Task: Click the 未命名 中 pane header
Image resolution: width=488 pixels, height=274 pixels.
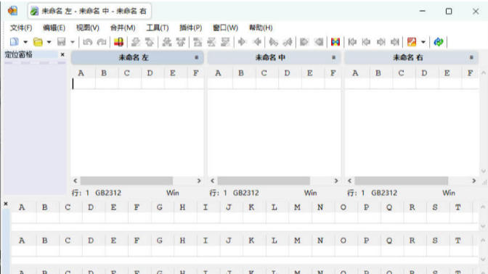Action: tap(274, 57)
